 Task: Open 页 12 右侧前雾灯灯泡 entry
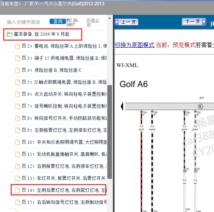[64, 166]
